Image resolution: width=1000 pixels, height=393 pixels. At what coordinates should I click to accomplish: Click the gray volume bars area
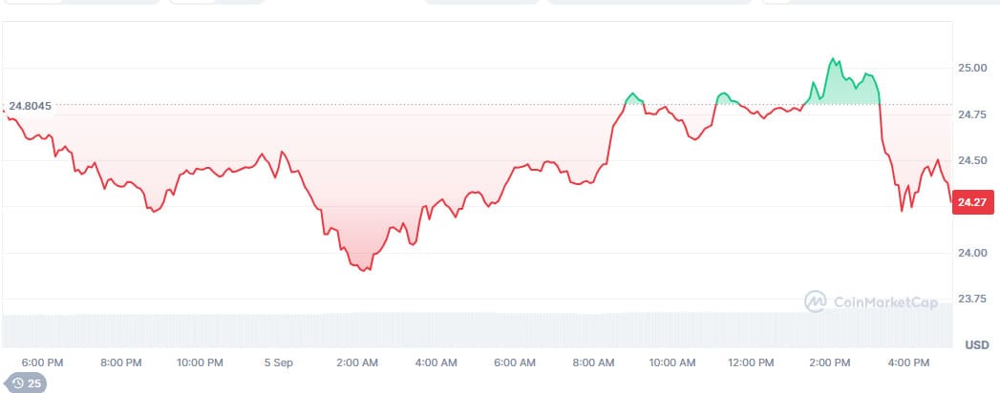(x=478, y=329)
